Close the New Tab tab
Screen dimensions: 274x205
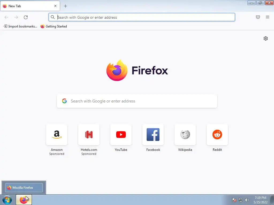[55, 6]
